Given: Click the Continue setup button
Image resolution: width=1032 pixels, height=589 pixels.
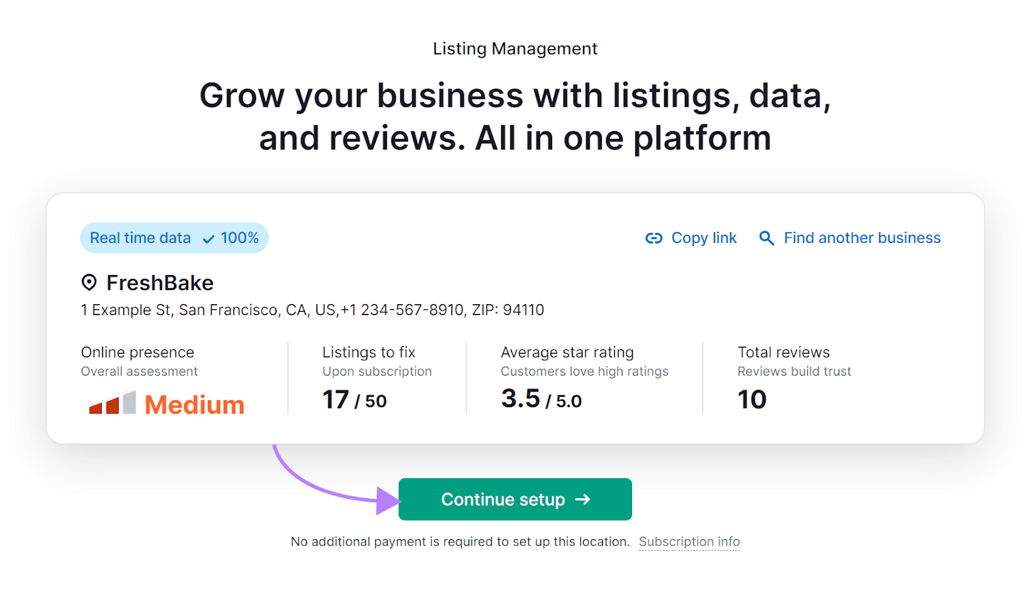Looking at the screenshot, I should [515, 499].
